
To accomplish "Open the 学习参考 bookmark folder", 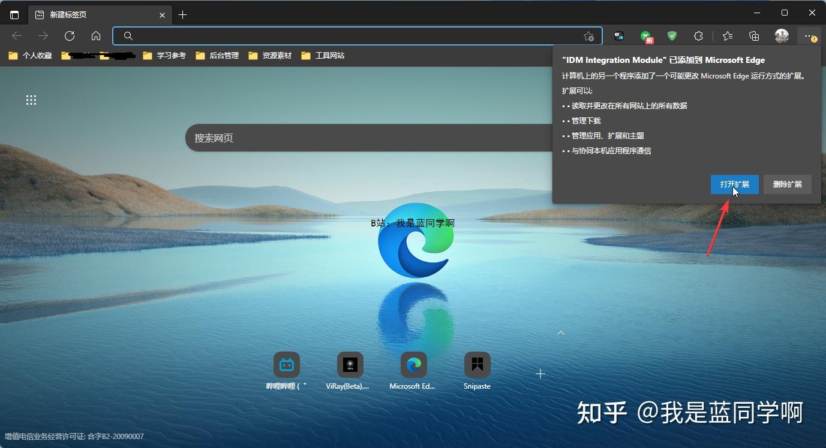I will 164,56.
